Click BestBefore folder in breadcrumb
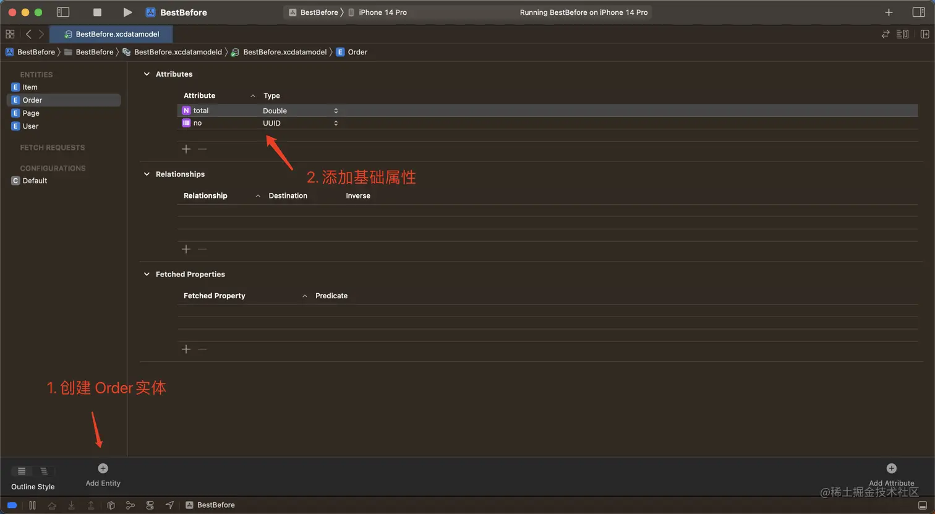Screen dimensions: 935x514 pos(88,52)
